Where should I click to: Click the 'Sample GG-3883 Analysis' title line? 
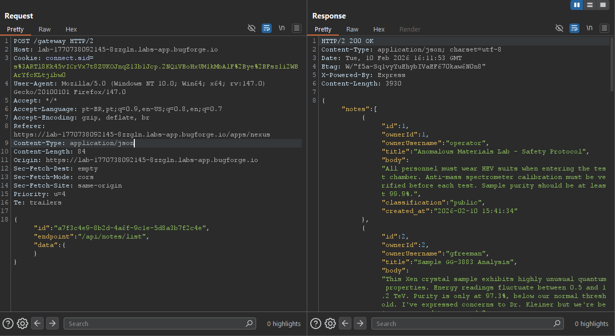click(449, 262)
